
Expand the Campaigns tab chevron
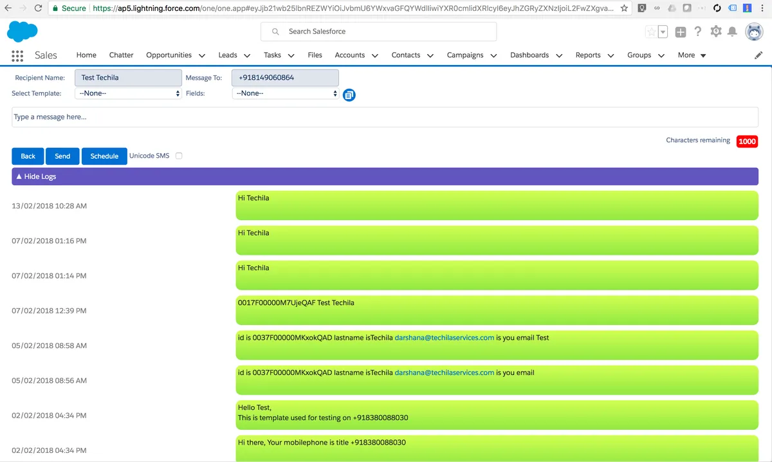pyautogui.click(x=493, y=56)
